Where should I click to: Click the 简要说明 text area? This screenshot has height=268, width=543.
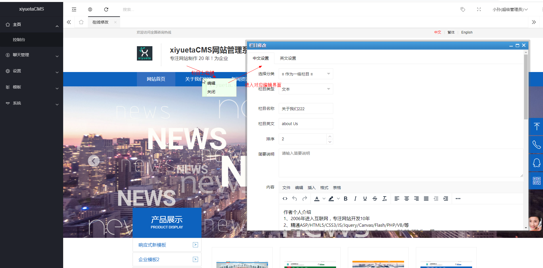(x=401, y=163)
